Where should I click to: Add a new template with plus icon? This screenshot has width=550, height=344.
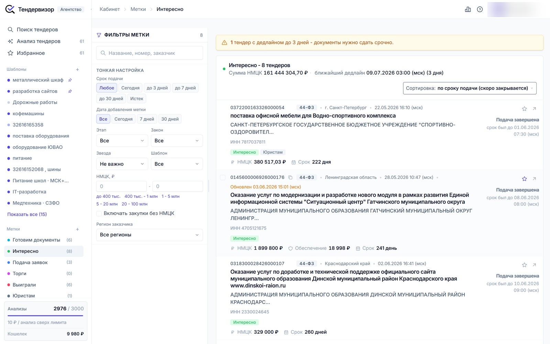click(x=77, y=69)
